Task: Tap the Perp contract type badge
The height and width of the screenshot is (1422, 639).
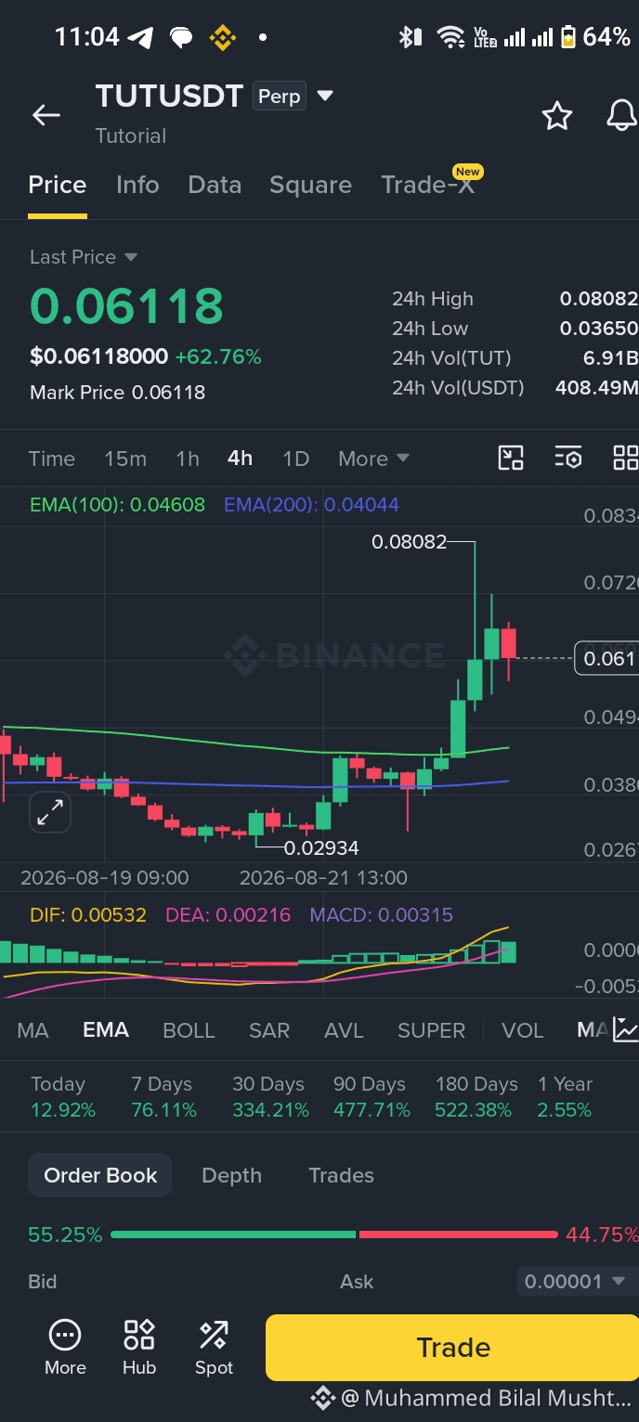Action: pyautogui.click(x=280, y=96)
